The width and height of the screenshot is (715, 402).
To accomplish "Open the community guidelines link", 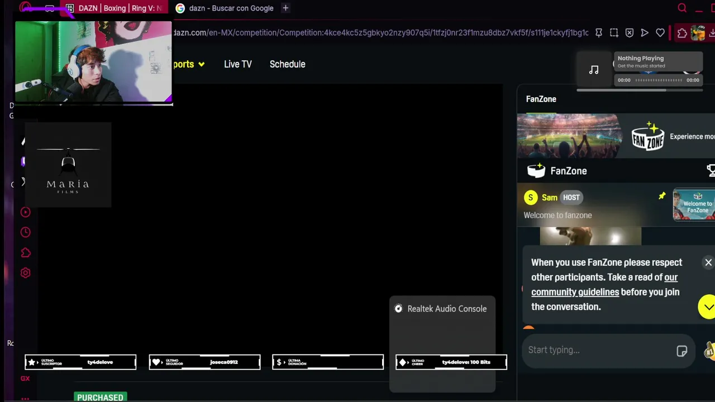I will (604, 285).
